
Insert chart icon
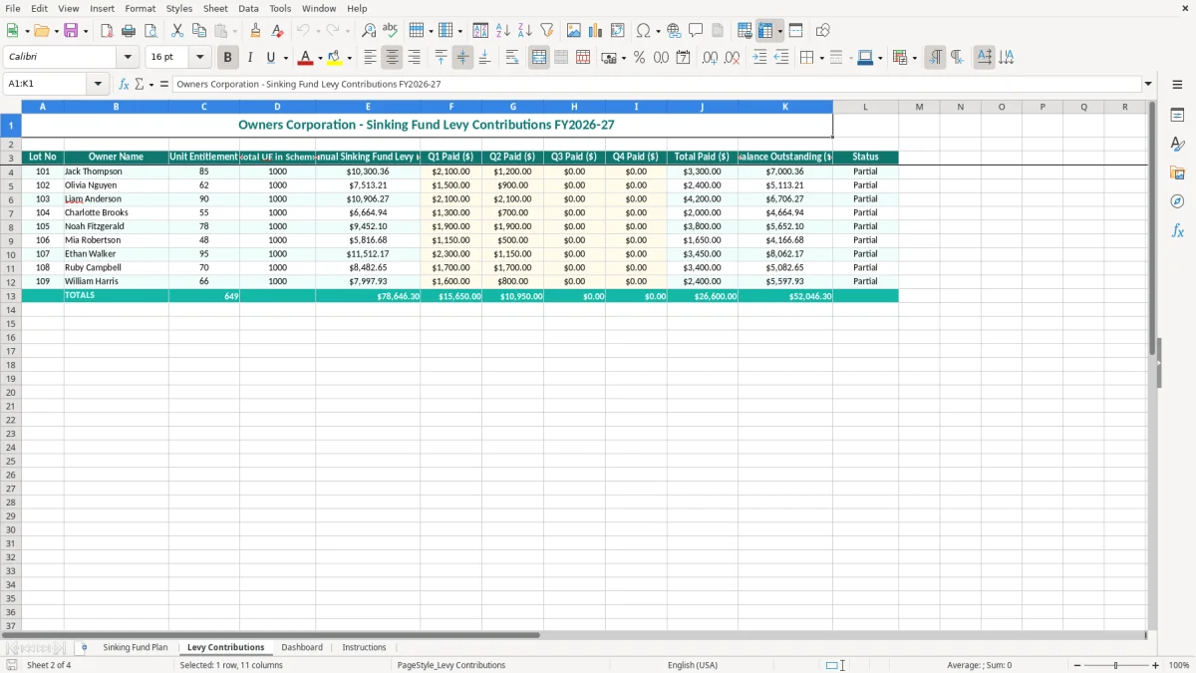point(596,31)
